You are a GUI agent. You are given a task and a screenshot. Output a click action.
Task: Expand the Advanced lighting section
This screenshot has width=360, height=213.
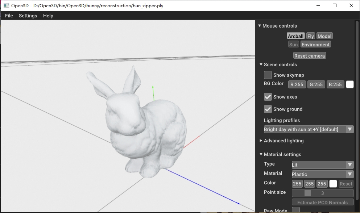click(261, 141)
